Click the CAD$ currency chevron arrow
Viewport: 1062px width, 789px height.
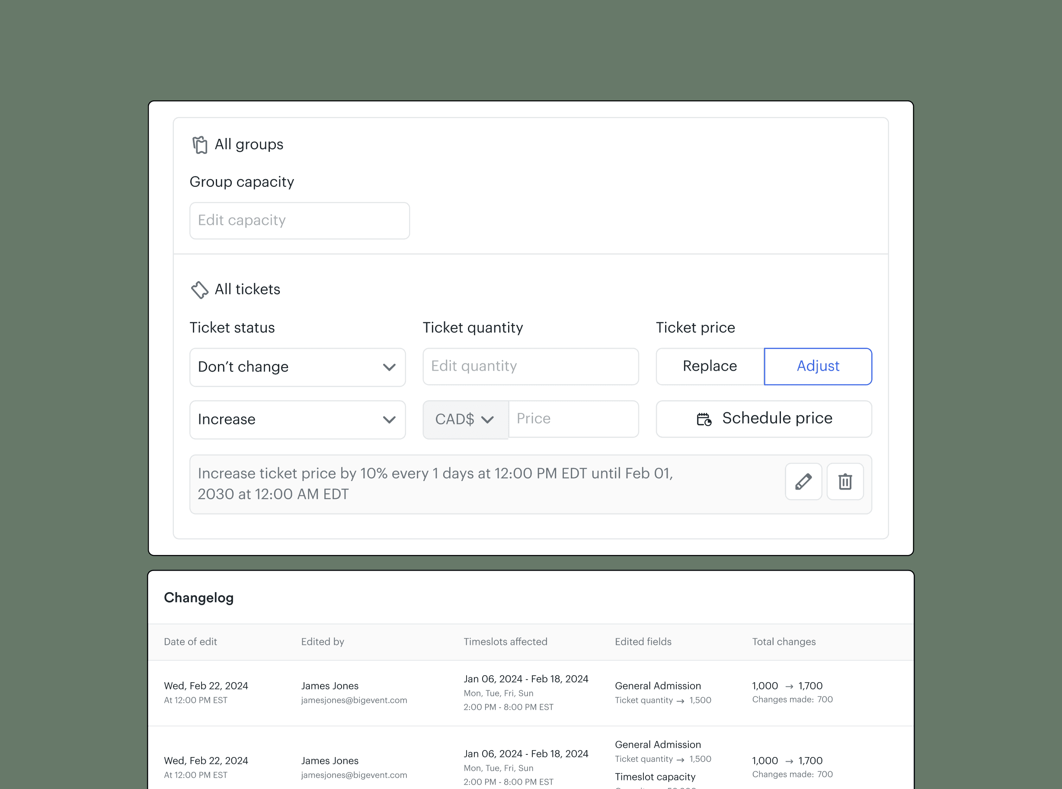pyautogui.click(x=487, y=420)
